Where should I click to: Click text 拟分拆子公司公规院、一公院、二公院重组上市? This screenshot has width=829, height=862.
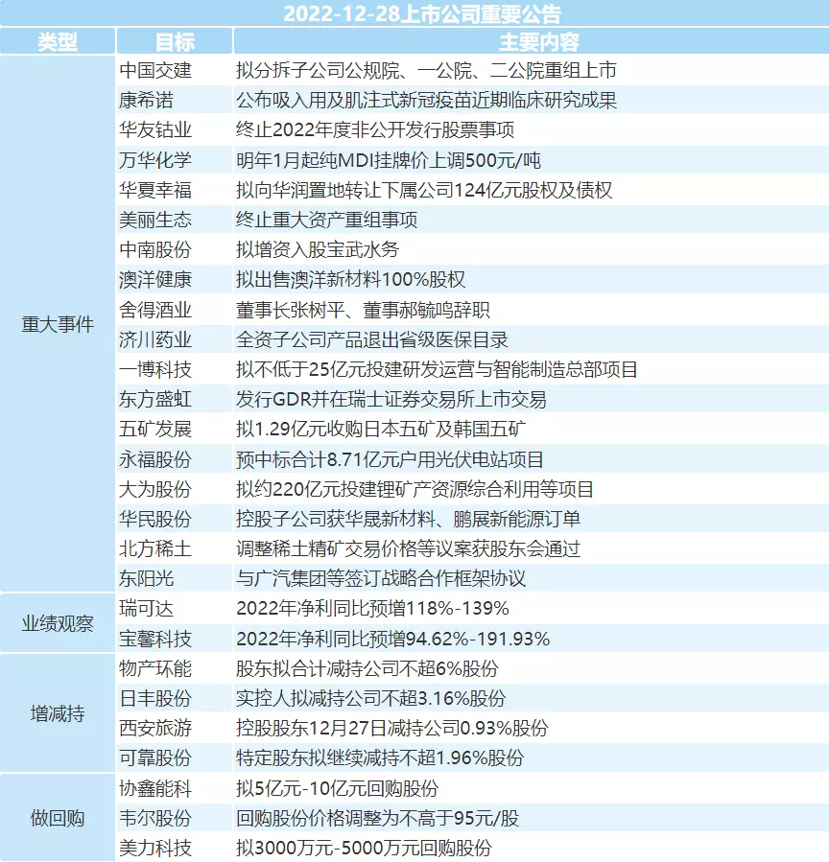(426, 70)
